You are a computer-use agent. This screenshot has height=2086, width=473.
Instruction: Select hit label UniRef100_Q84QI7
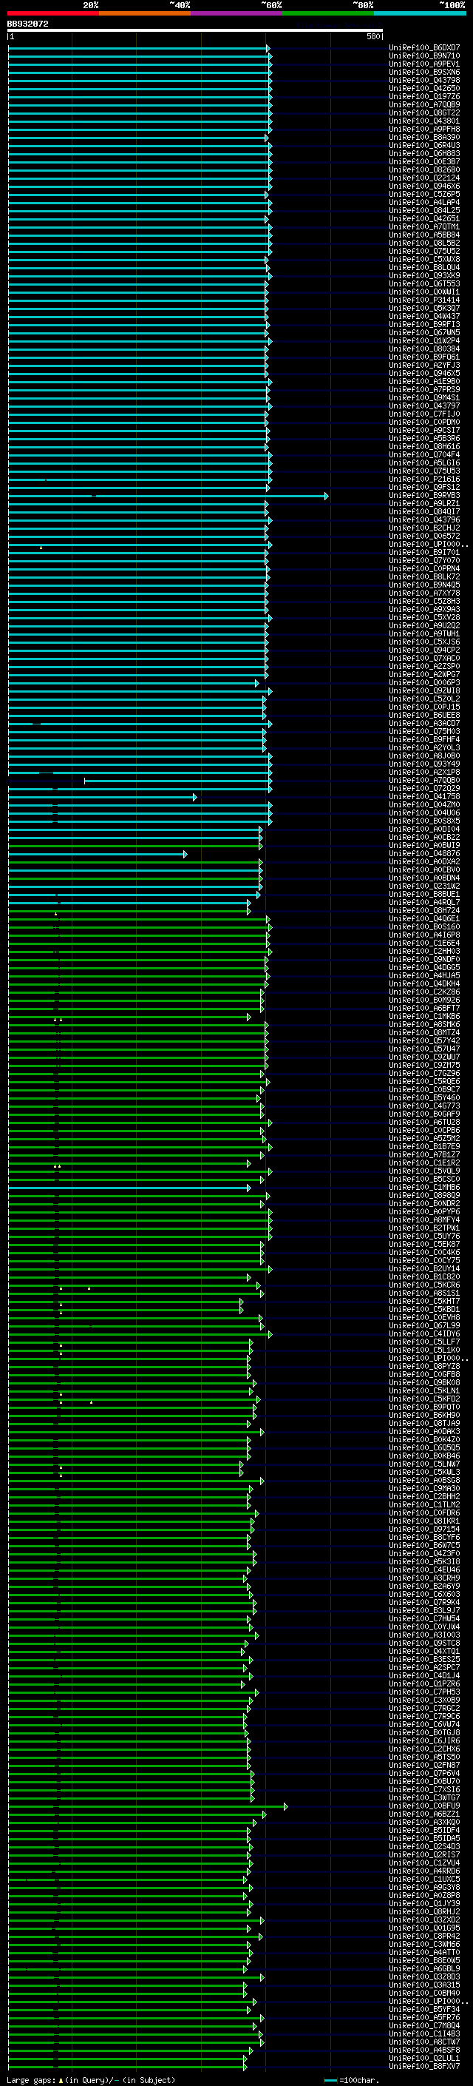424,512
